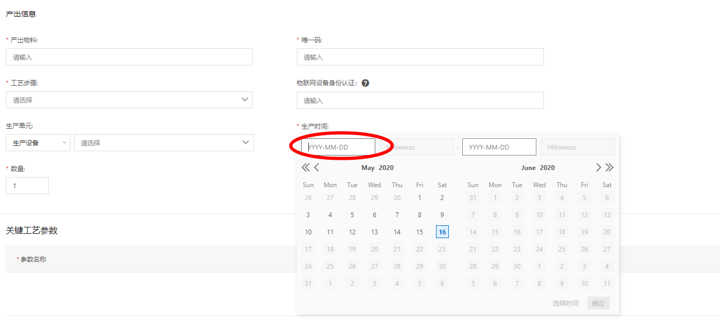Click the 产出信息 section heading
Image resolution: width=720 pixels, height=325 pixels.
coord(21,14)
